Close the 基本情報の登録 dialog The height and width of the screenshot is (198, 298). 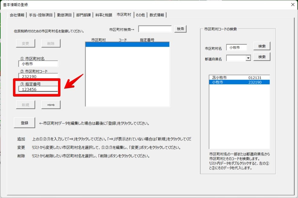(x=292, y=5)
